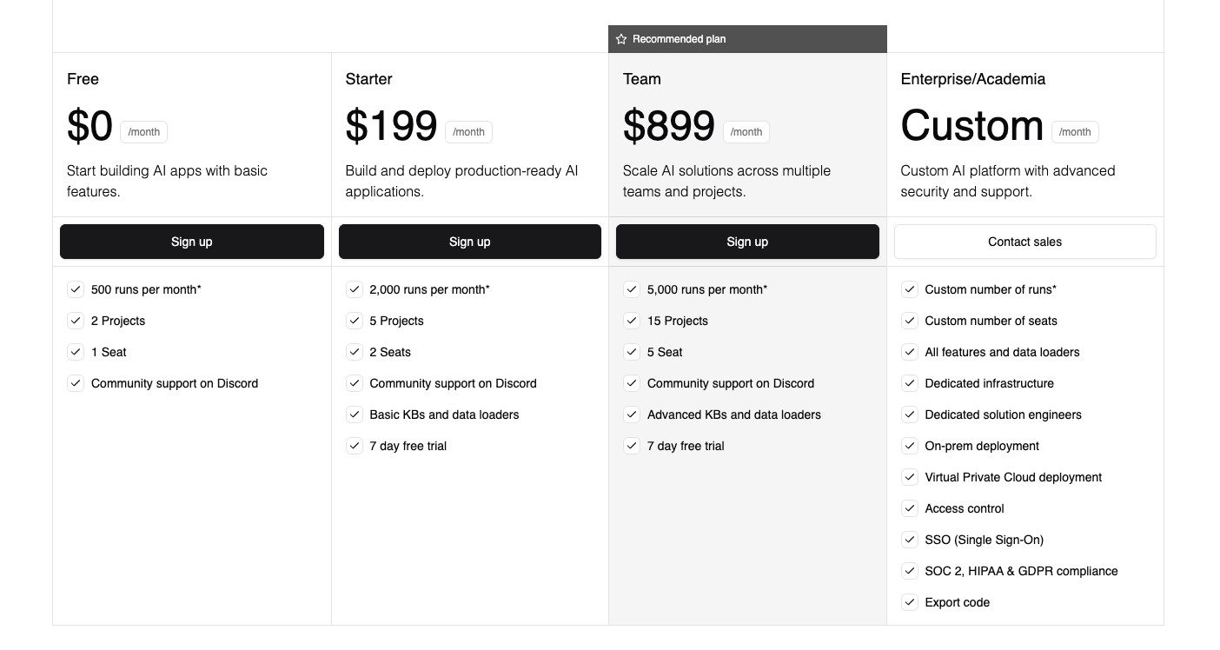1220x650 pixels.
Task: Click the checkmark beside Dedicated infrastructure
Action: coord(910,383)
